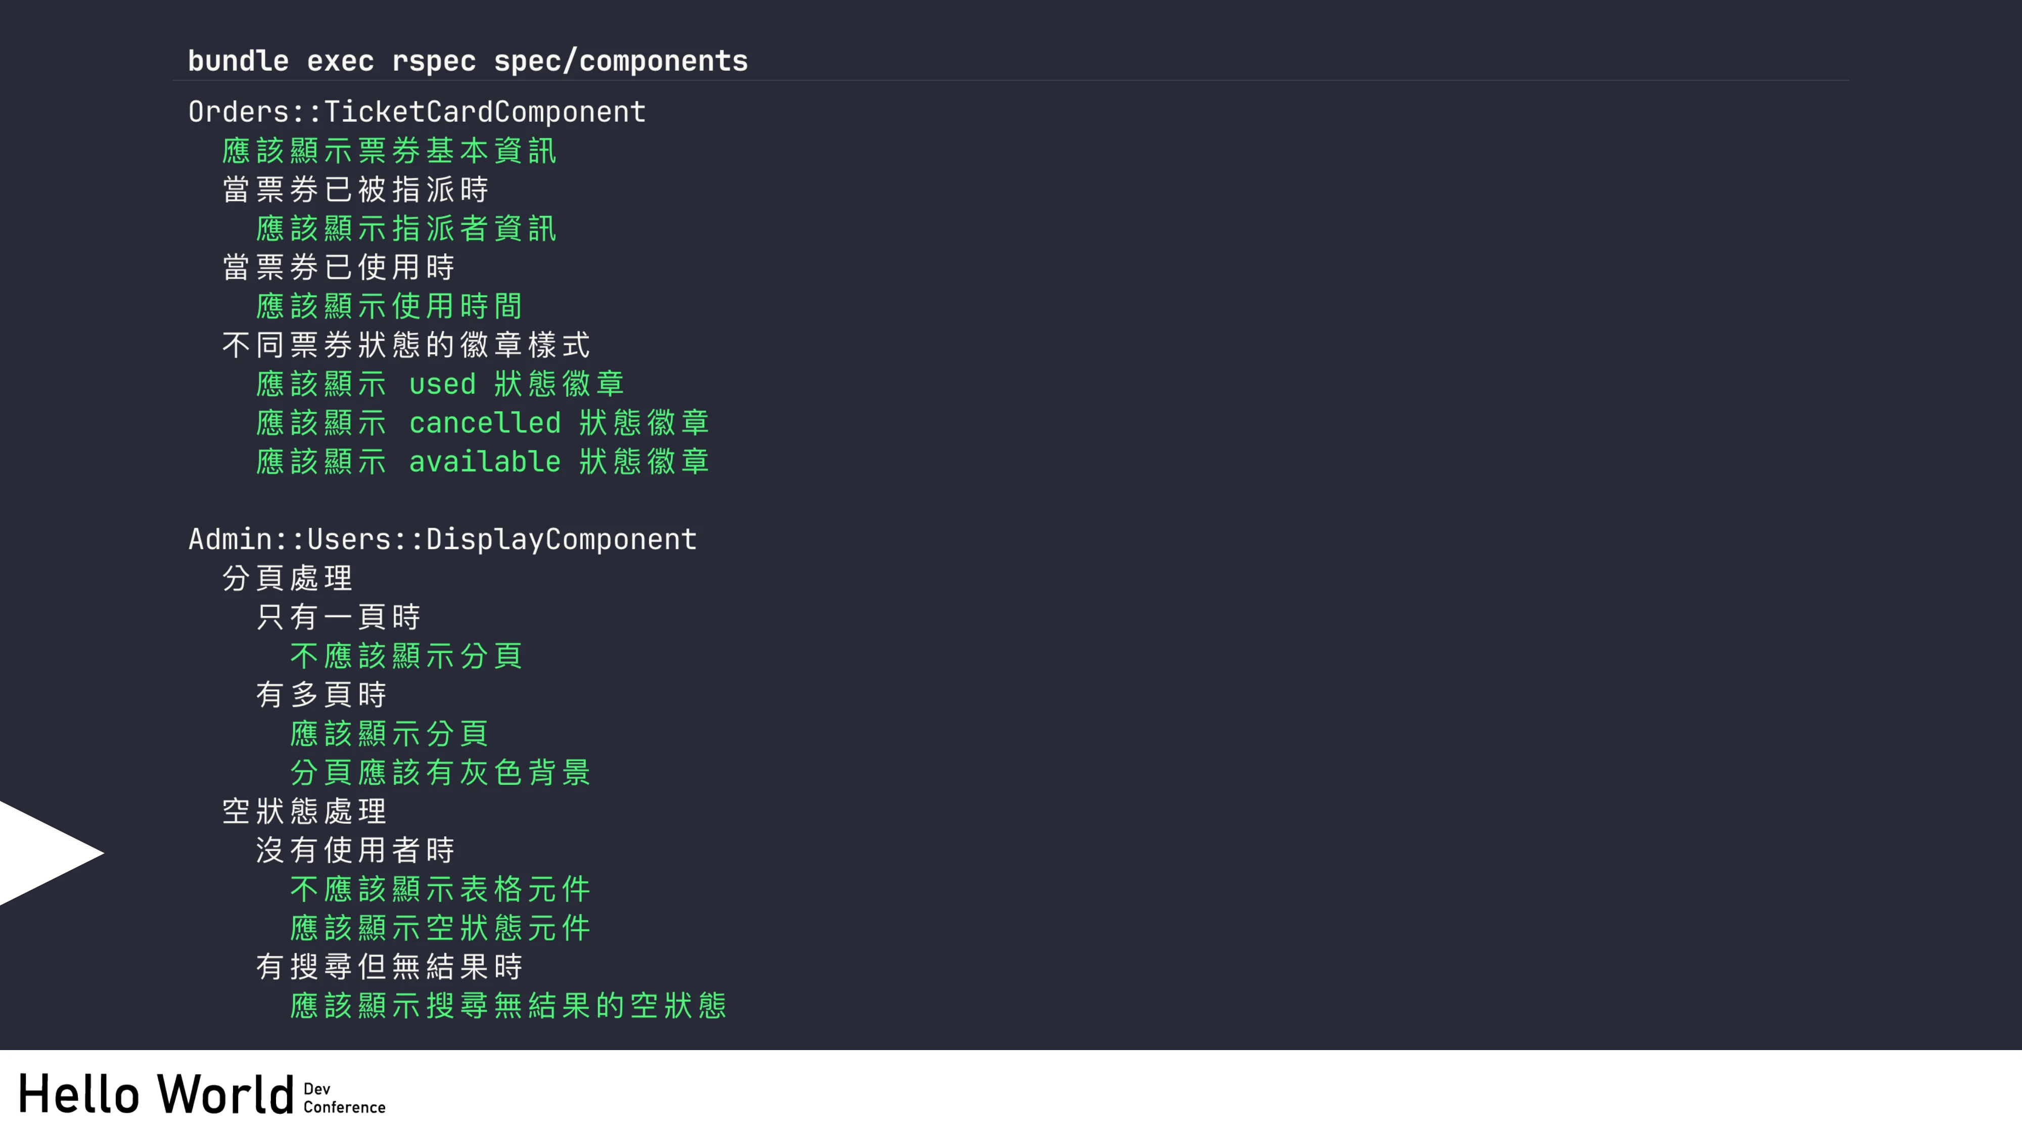Screen dimensions: 2022x1137
Task: Click the Dev Conference label
Action: 344,1098
